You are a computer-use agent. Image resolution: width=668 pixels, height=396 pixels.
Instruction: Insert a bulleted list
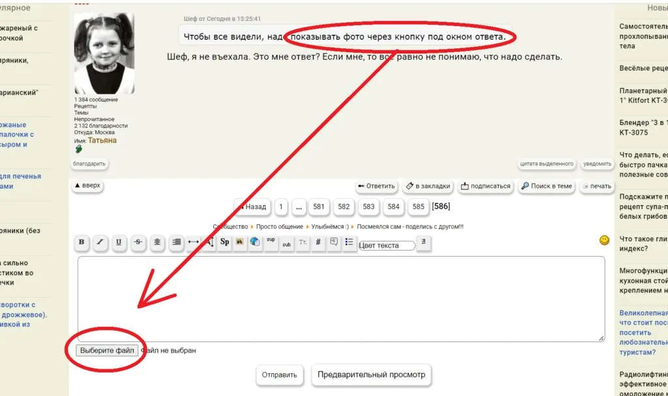[349, 242]
